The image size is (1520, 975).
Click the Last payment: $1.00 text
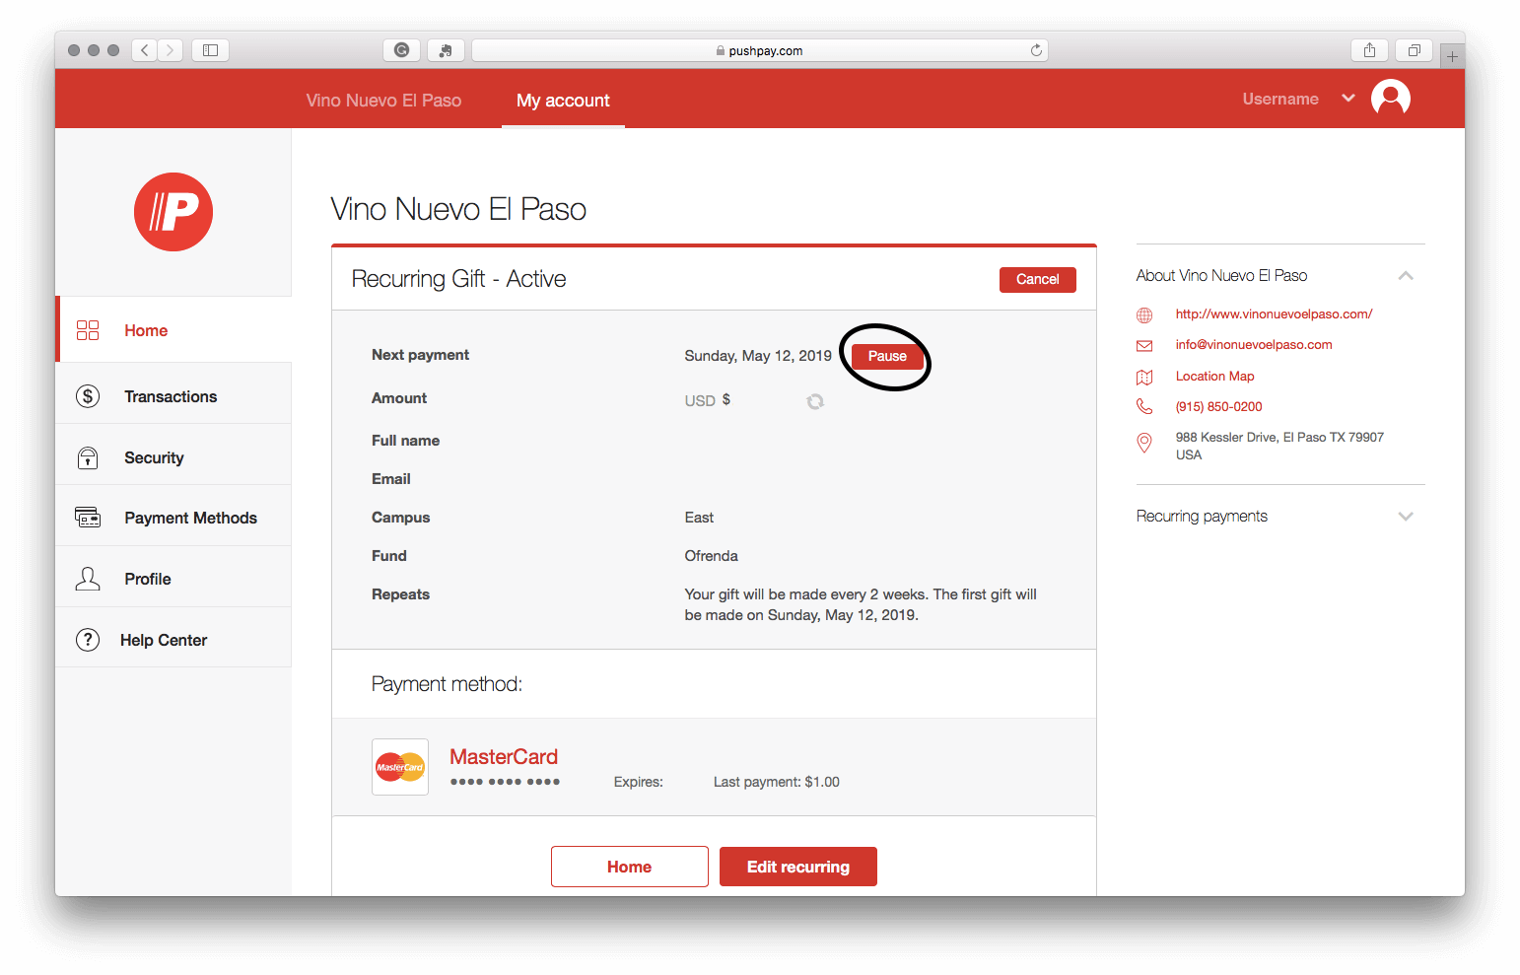[x=777, y=782]
